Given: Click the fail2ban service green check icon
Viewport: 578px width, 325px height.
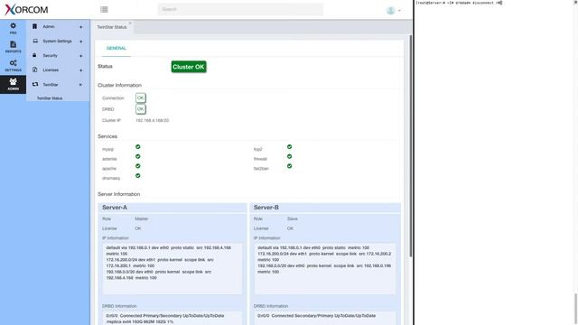Looking at the screenshot, I should (289, 166).
